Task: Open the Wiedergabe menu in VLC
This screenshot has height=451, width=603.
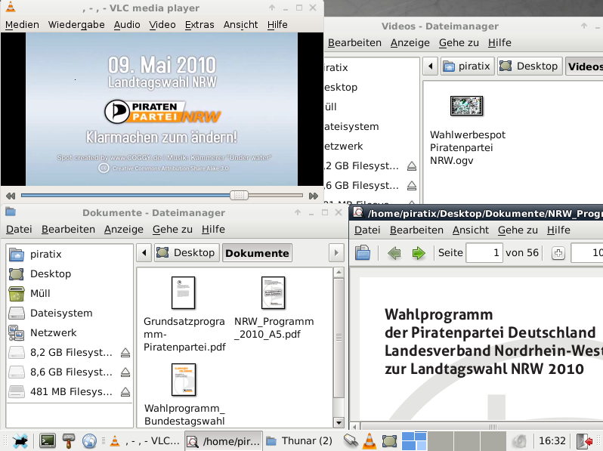Action: pos(76,25)
